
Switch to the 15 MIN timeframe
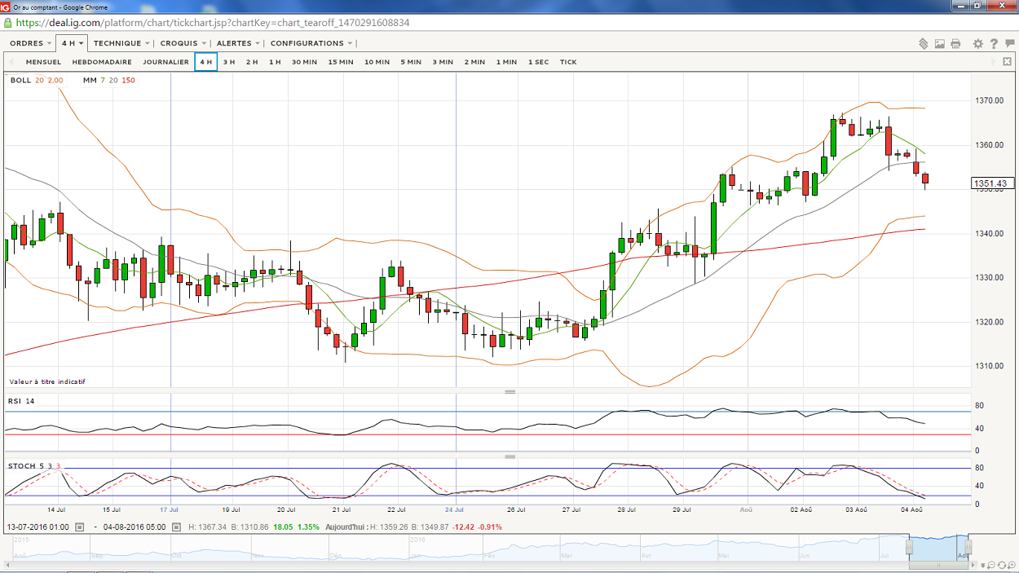coord(341,62)
